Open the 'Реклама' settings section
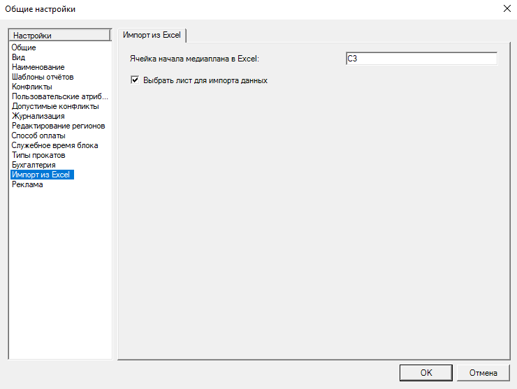This screenshot has height=389, width=517. 27,184
